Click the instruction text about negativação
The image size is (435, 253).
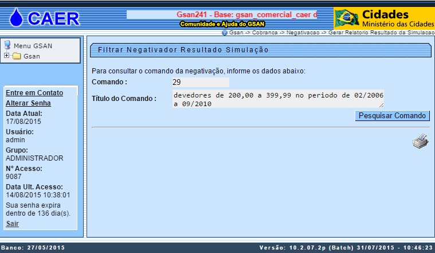(x=198, y=71)
